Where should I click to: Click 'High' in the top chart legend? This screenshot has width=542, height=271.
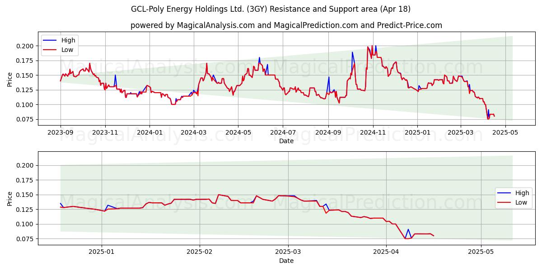coord(68,41)
